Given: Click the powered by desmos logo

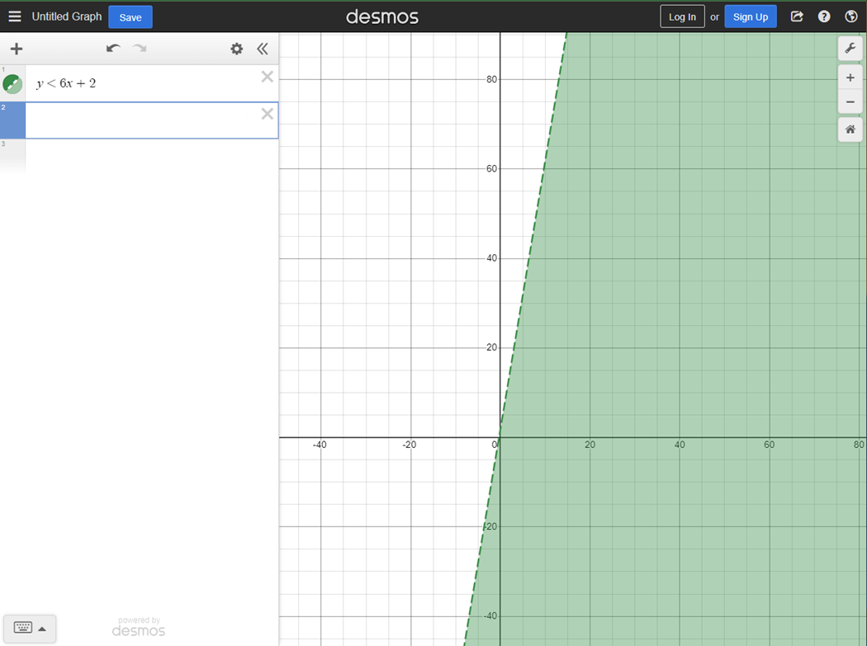Looking at the screenshot, I should click(x=139, y=627).
